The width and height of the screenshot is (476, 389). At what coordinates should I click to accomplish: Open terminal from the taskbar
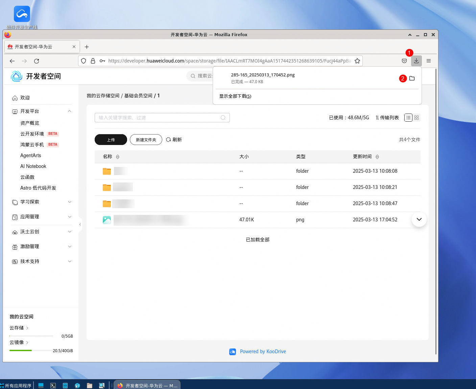(x=53, y=386)
